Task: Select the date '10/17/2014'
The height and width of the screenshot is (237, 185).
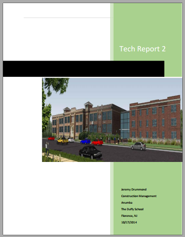Action: [129, 223]
